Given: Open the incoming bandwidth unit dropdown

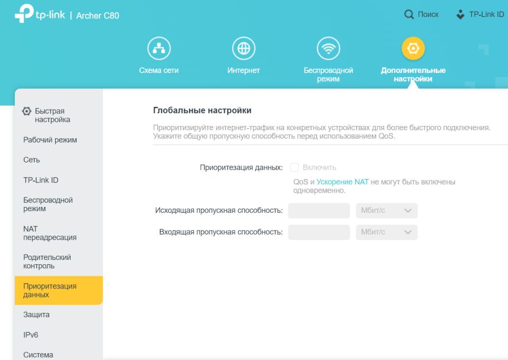Looking at the screenshot, I should (x=387, y=232).
